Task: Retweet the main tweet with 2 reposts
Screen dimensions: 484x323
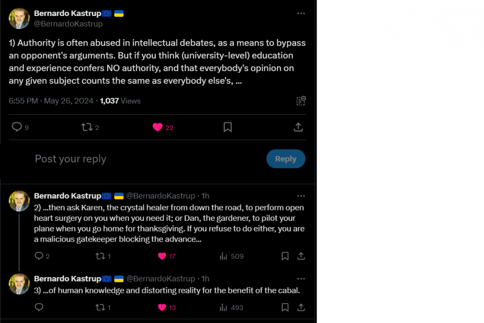Action: [x=87, y=127]
